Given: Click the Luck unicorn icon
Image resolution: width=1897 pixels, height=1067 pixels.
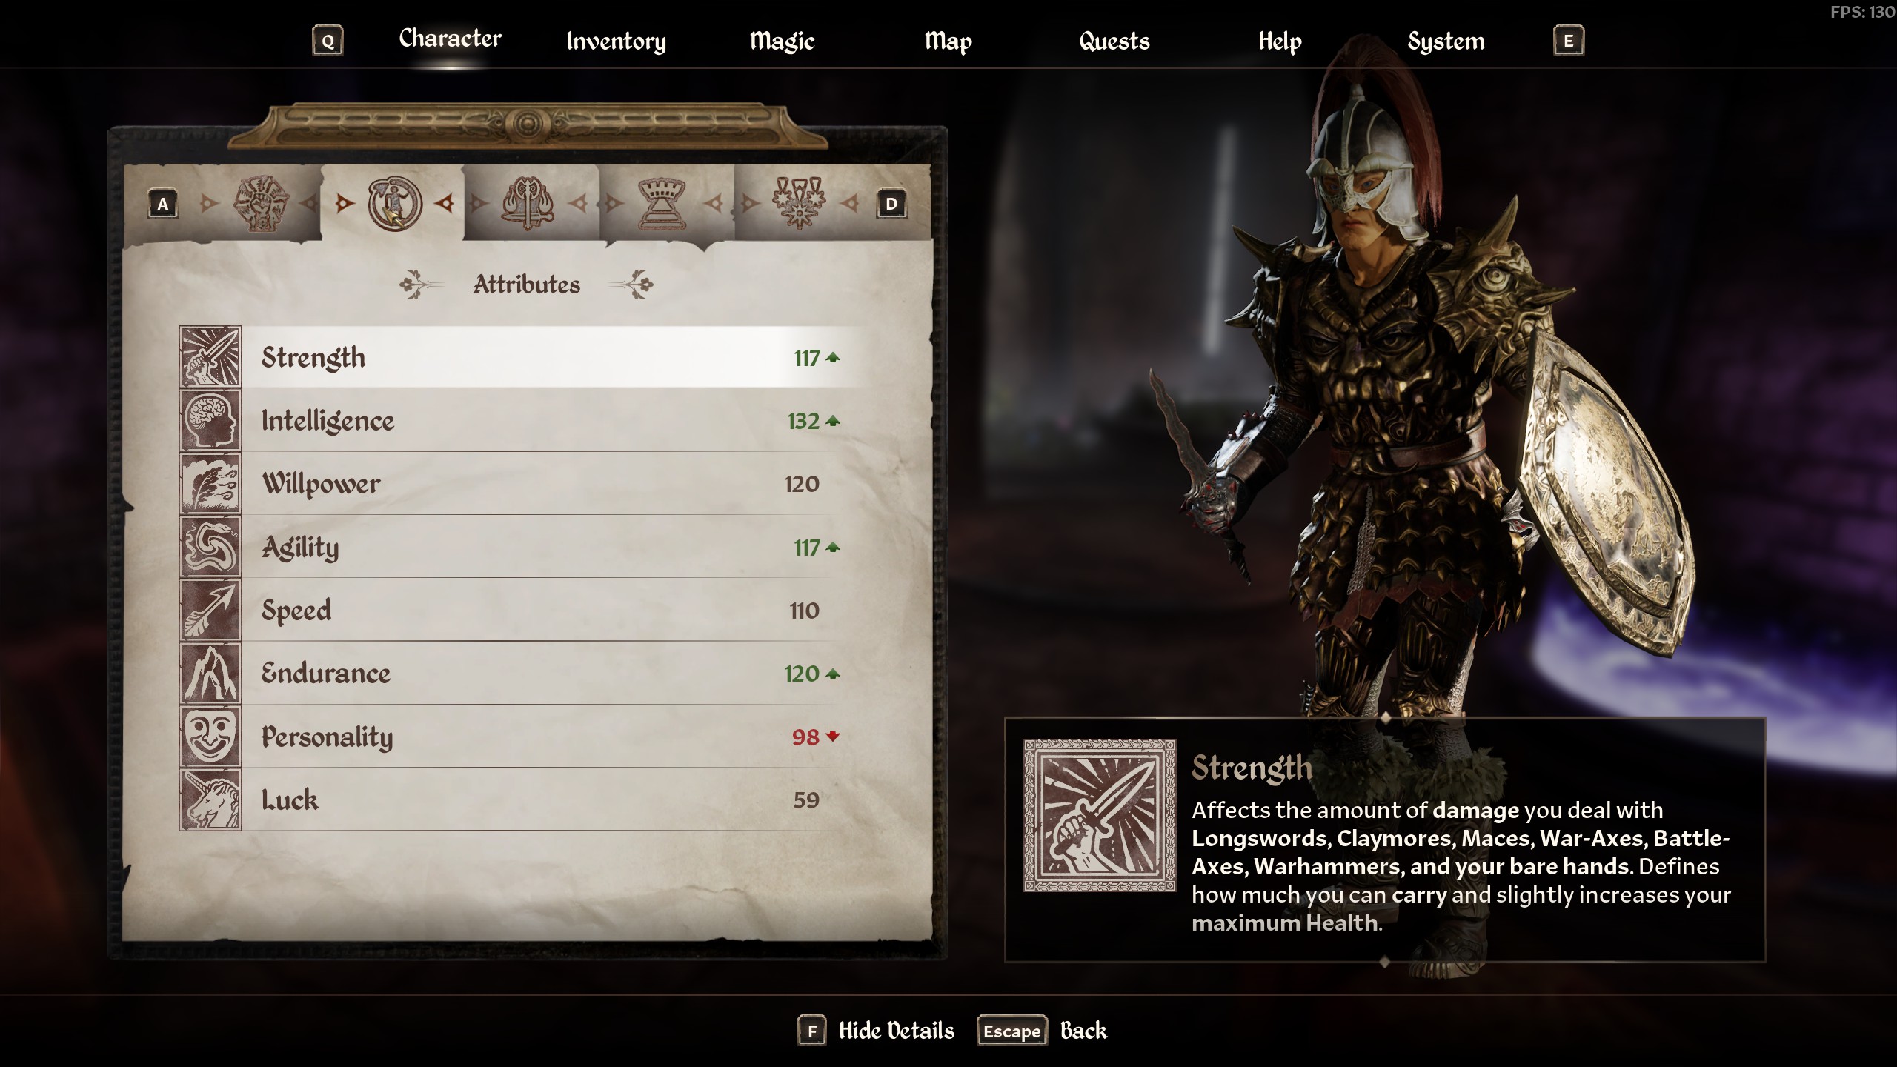Looking at the screenshot, I should point(210,800).
